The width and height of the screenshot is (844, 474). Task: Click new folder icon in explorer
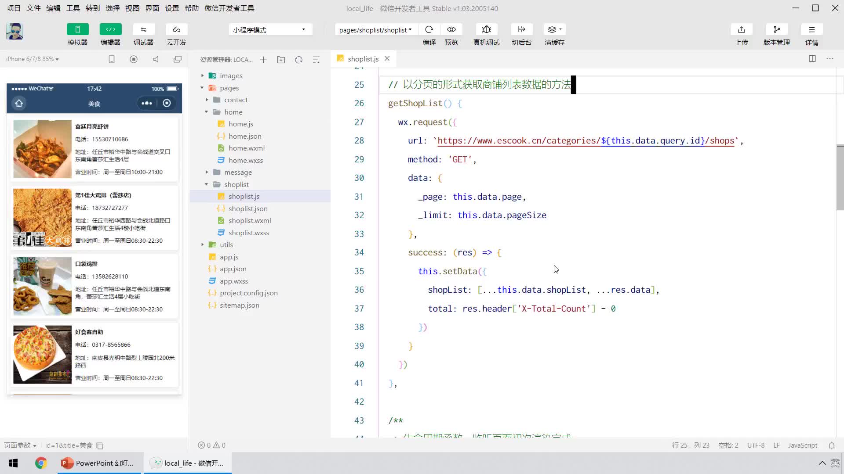click(281, 60)
